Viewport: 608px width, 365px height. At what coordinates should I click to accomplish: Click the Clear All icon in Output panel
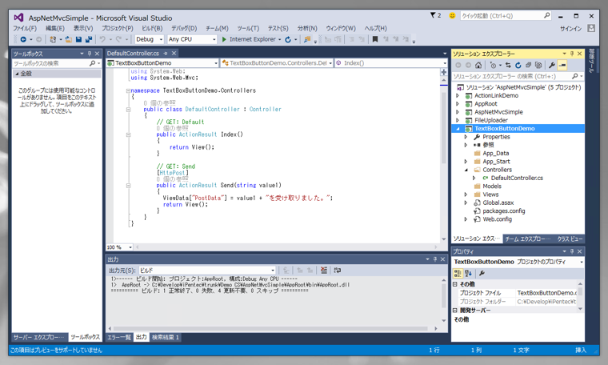[x=324, y=270]
